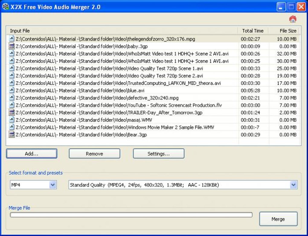Click file size 30.00 MB
This screenshot has height=236, width=308.
(287, 61)
